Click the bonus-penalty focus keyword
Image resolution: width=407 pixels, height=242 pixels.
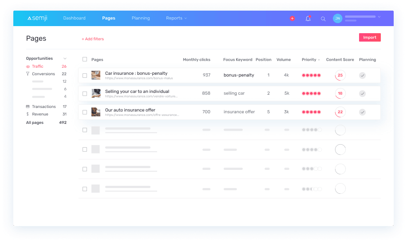[x=239, y=75]
